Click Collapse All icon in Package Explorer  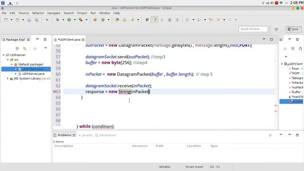(x=17, y=48)
